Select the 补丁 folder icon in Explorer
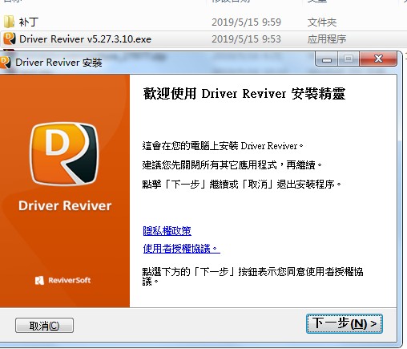Image resolution: width=407 pixels, height=349 pixels. pyautogui.click(x=9, y=22)
